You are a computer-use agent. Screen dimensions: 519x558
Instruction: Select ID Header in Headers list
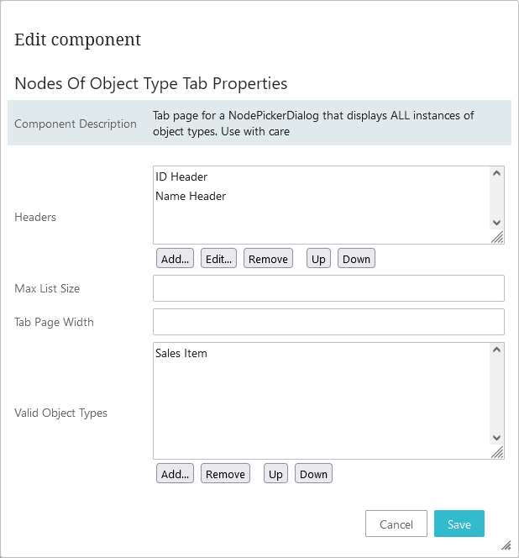click(x=181, y=177)
